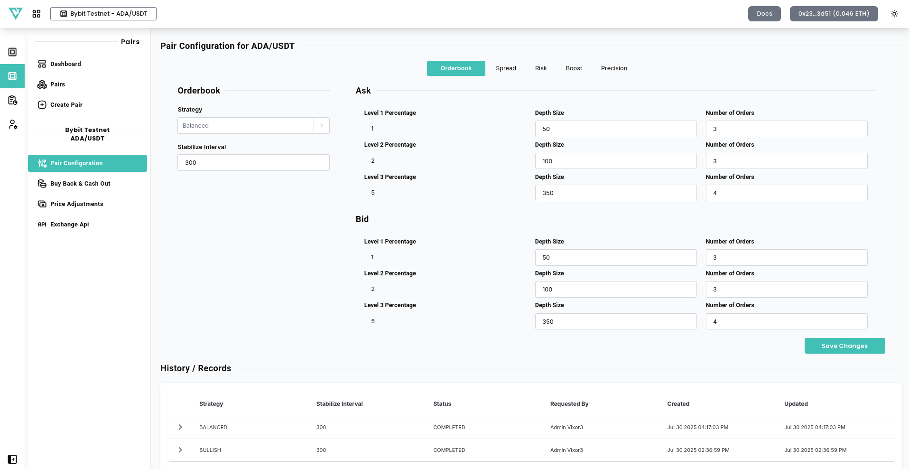Switch to the Risk tab
Screen dimensions: 909x469
(x=540, y=68)
